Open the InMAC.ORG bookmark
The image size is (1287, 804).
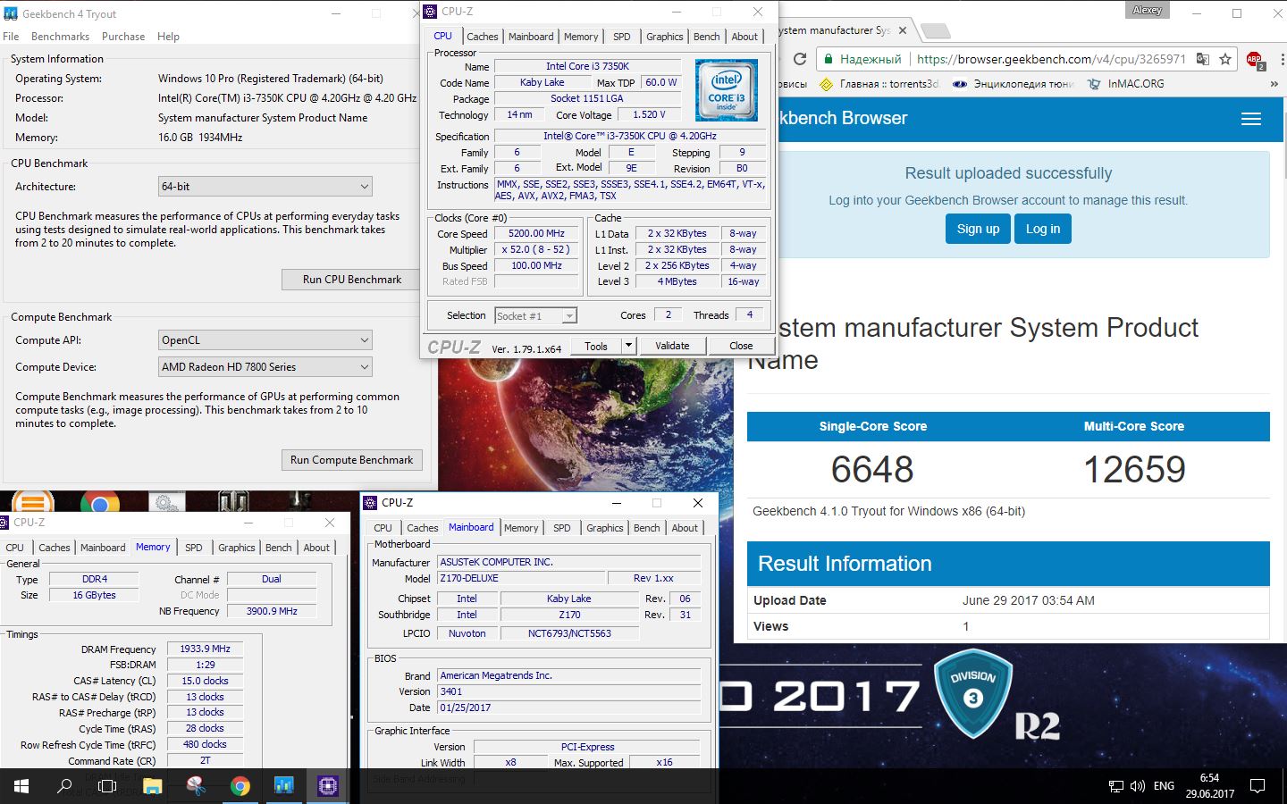click(1125, 84)
